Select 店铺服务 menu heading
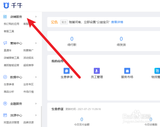Screen dimensions: 160x127 click(16, 17)
